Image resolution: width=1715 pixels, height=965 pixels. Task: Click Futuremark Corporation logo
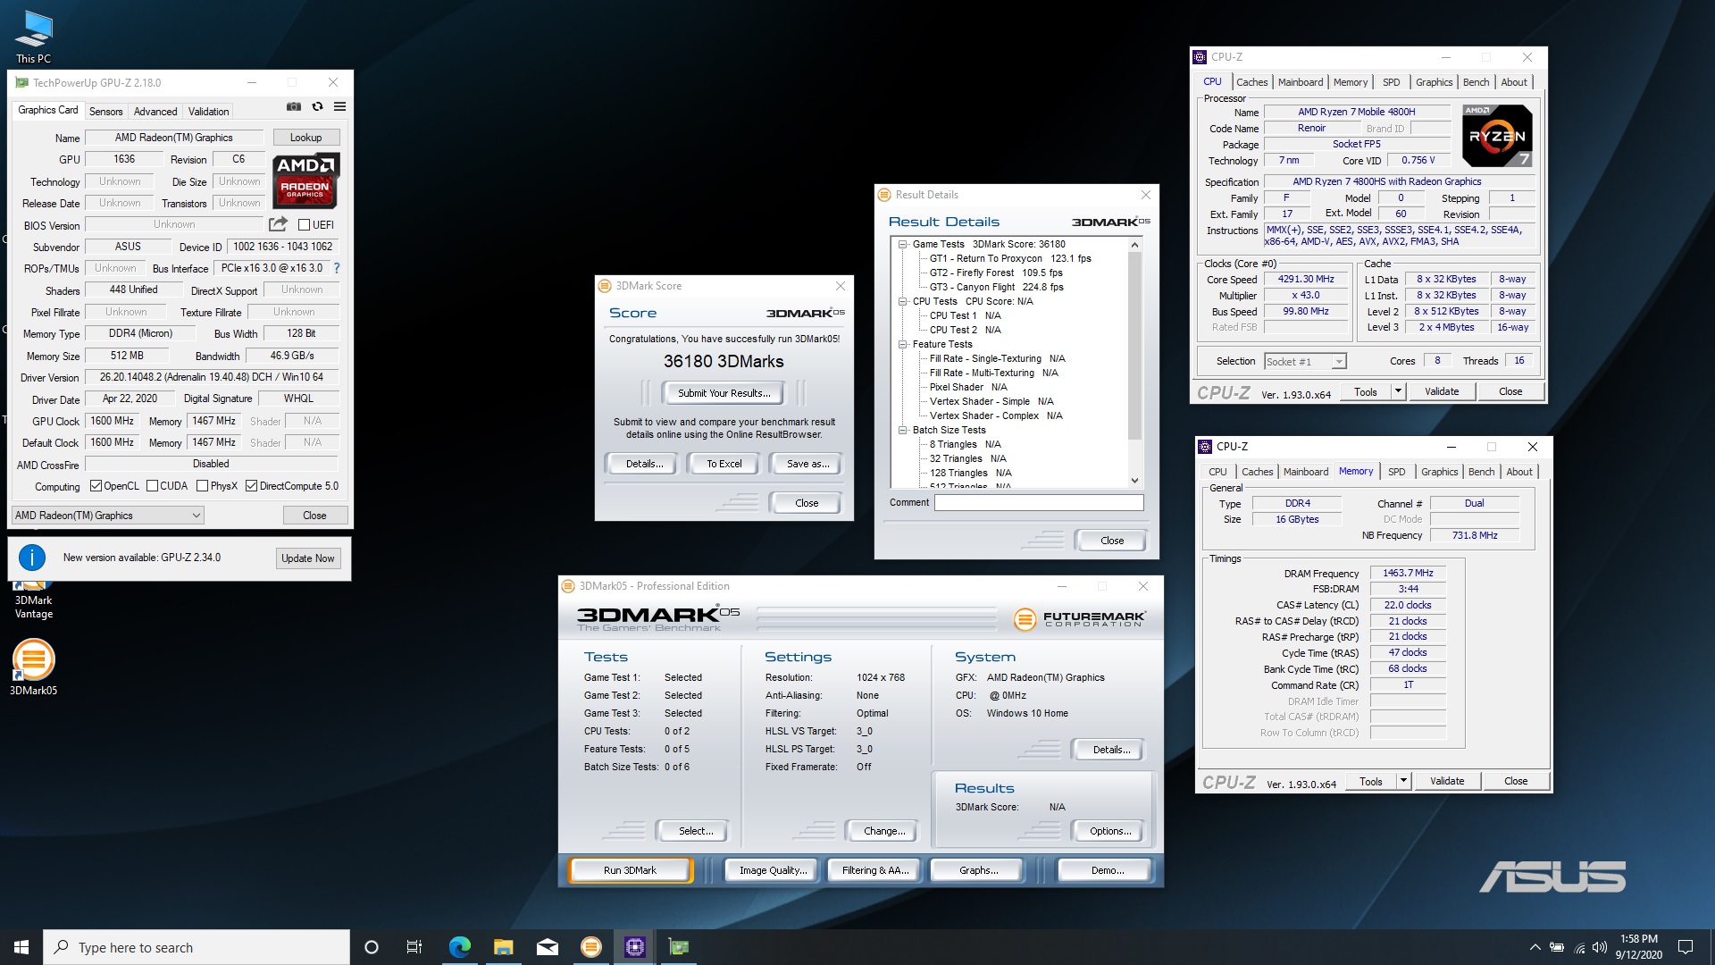(1080, 618)
